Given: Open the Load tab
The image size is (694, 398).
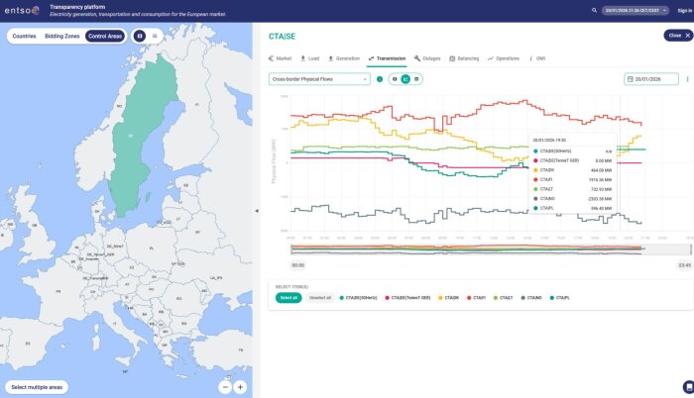Looking at the screenshot, I should click(309, 58).
